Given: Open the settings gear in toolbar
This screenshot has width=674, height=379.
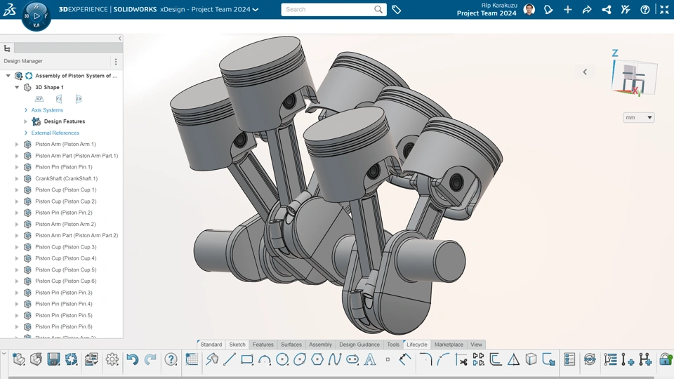Looking at the screenshot, I should click(x=112, y=359).
